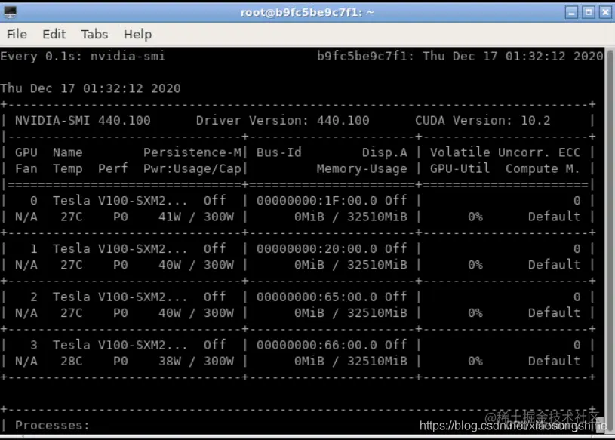Image resolution: width=615 pixels, height=440 pixels.
Task: Click the 'Driver Version: 440.100' text
Action: [283, 121]
